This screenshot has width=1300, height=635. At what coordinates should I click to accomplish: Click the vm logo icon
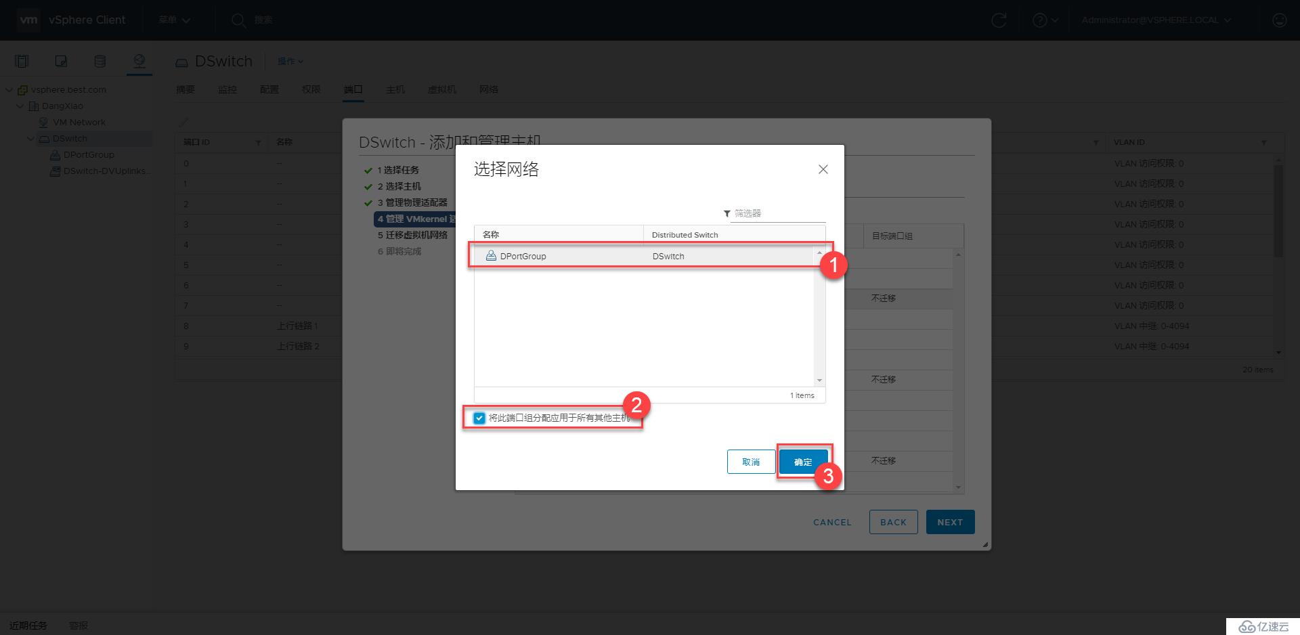[29, 20]
